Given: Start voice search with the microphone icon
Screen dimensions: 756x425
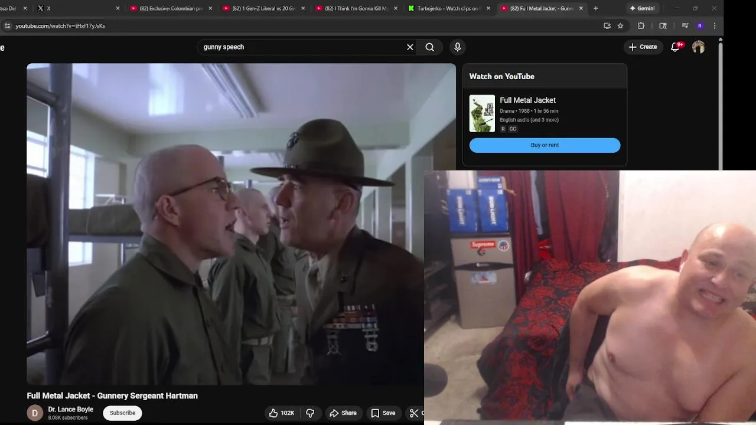Looking at the screenshot, I should pos(458,47).
